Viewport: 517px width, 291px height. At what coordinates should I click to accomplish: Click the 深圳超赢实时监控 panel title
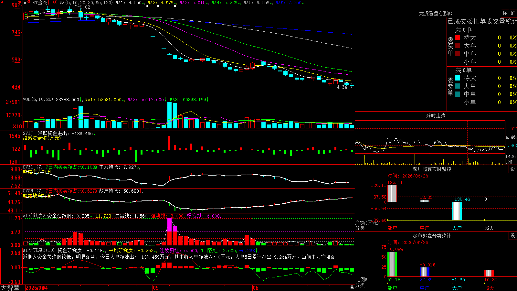click(432, 169)
